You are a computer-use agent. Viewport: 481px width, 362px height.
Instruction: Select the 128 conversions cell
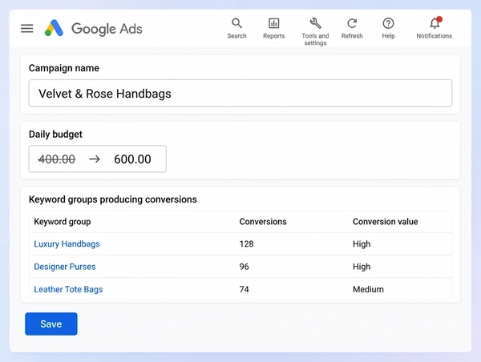[246, 244]
